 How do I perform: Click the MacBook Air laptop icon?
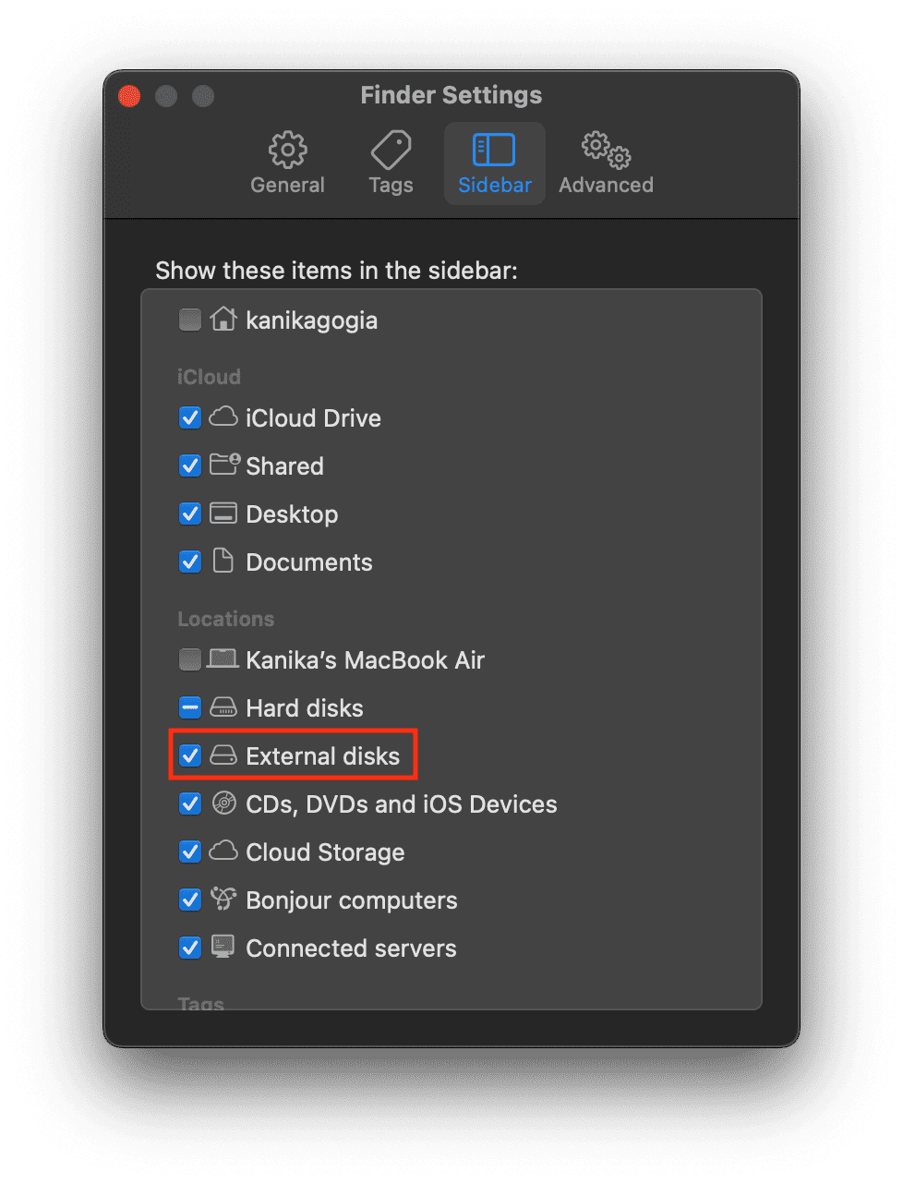tap(223, 659)
